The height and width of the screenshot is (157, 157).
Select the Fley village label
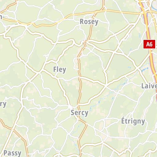(60, 70)
